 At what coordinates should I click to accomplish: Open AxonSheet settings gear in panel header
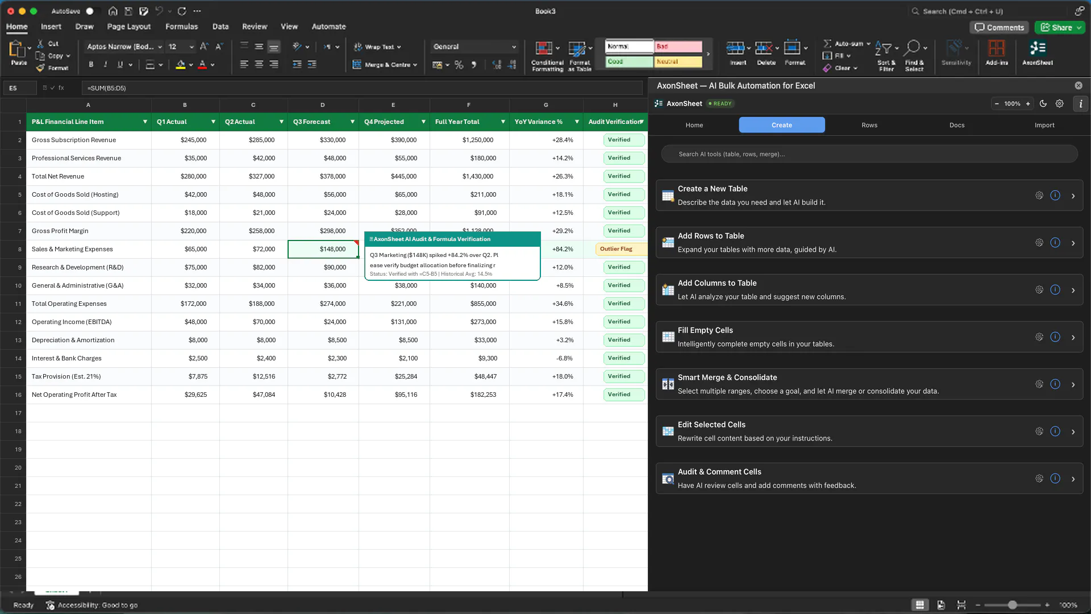[x=1060, y=104]
